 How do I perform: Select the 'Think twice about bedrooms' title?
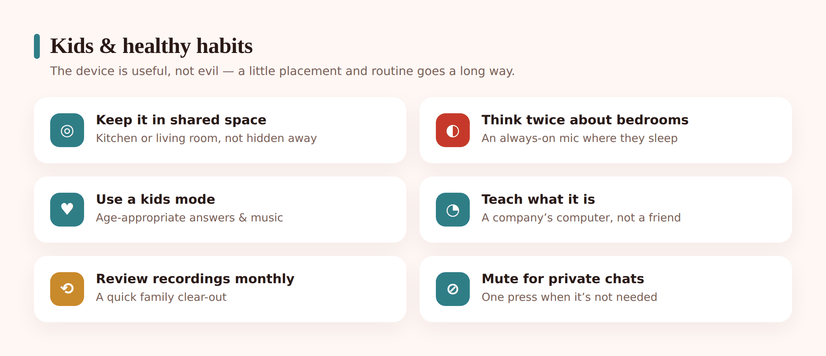[x=585, y=120]
